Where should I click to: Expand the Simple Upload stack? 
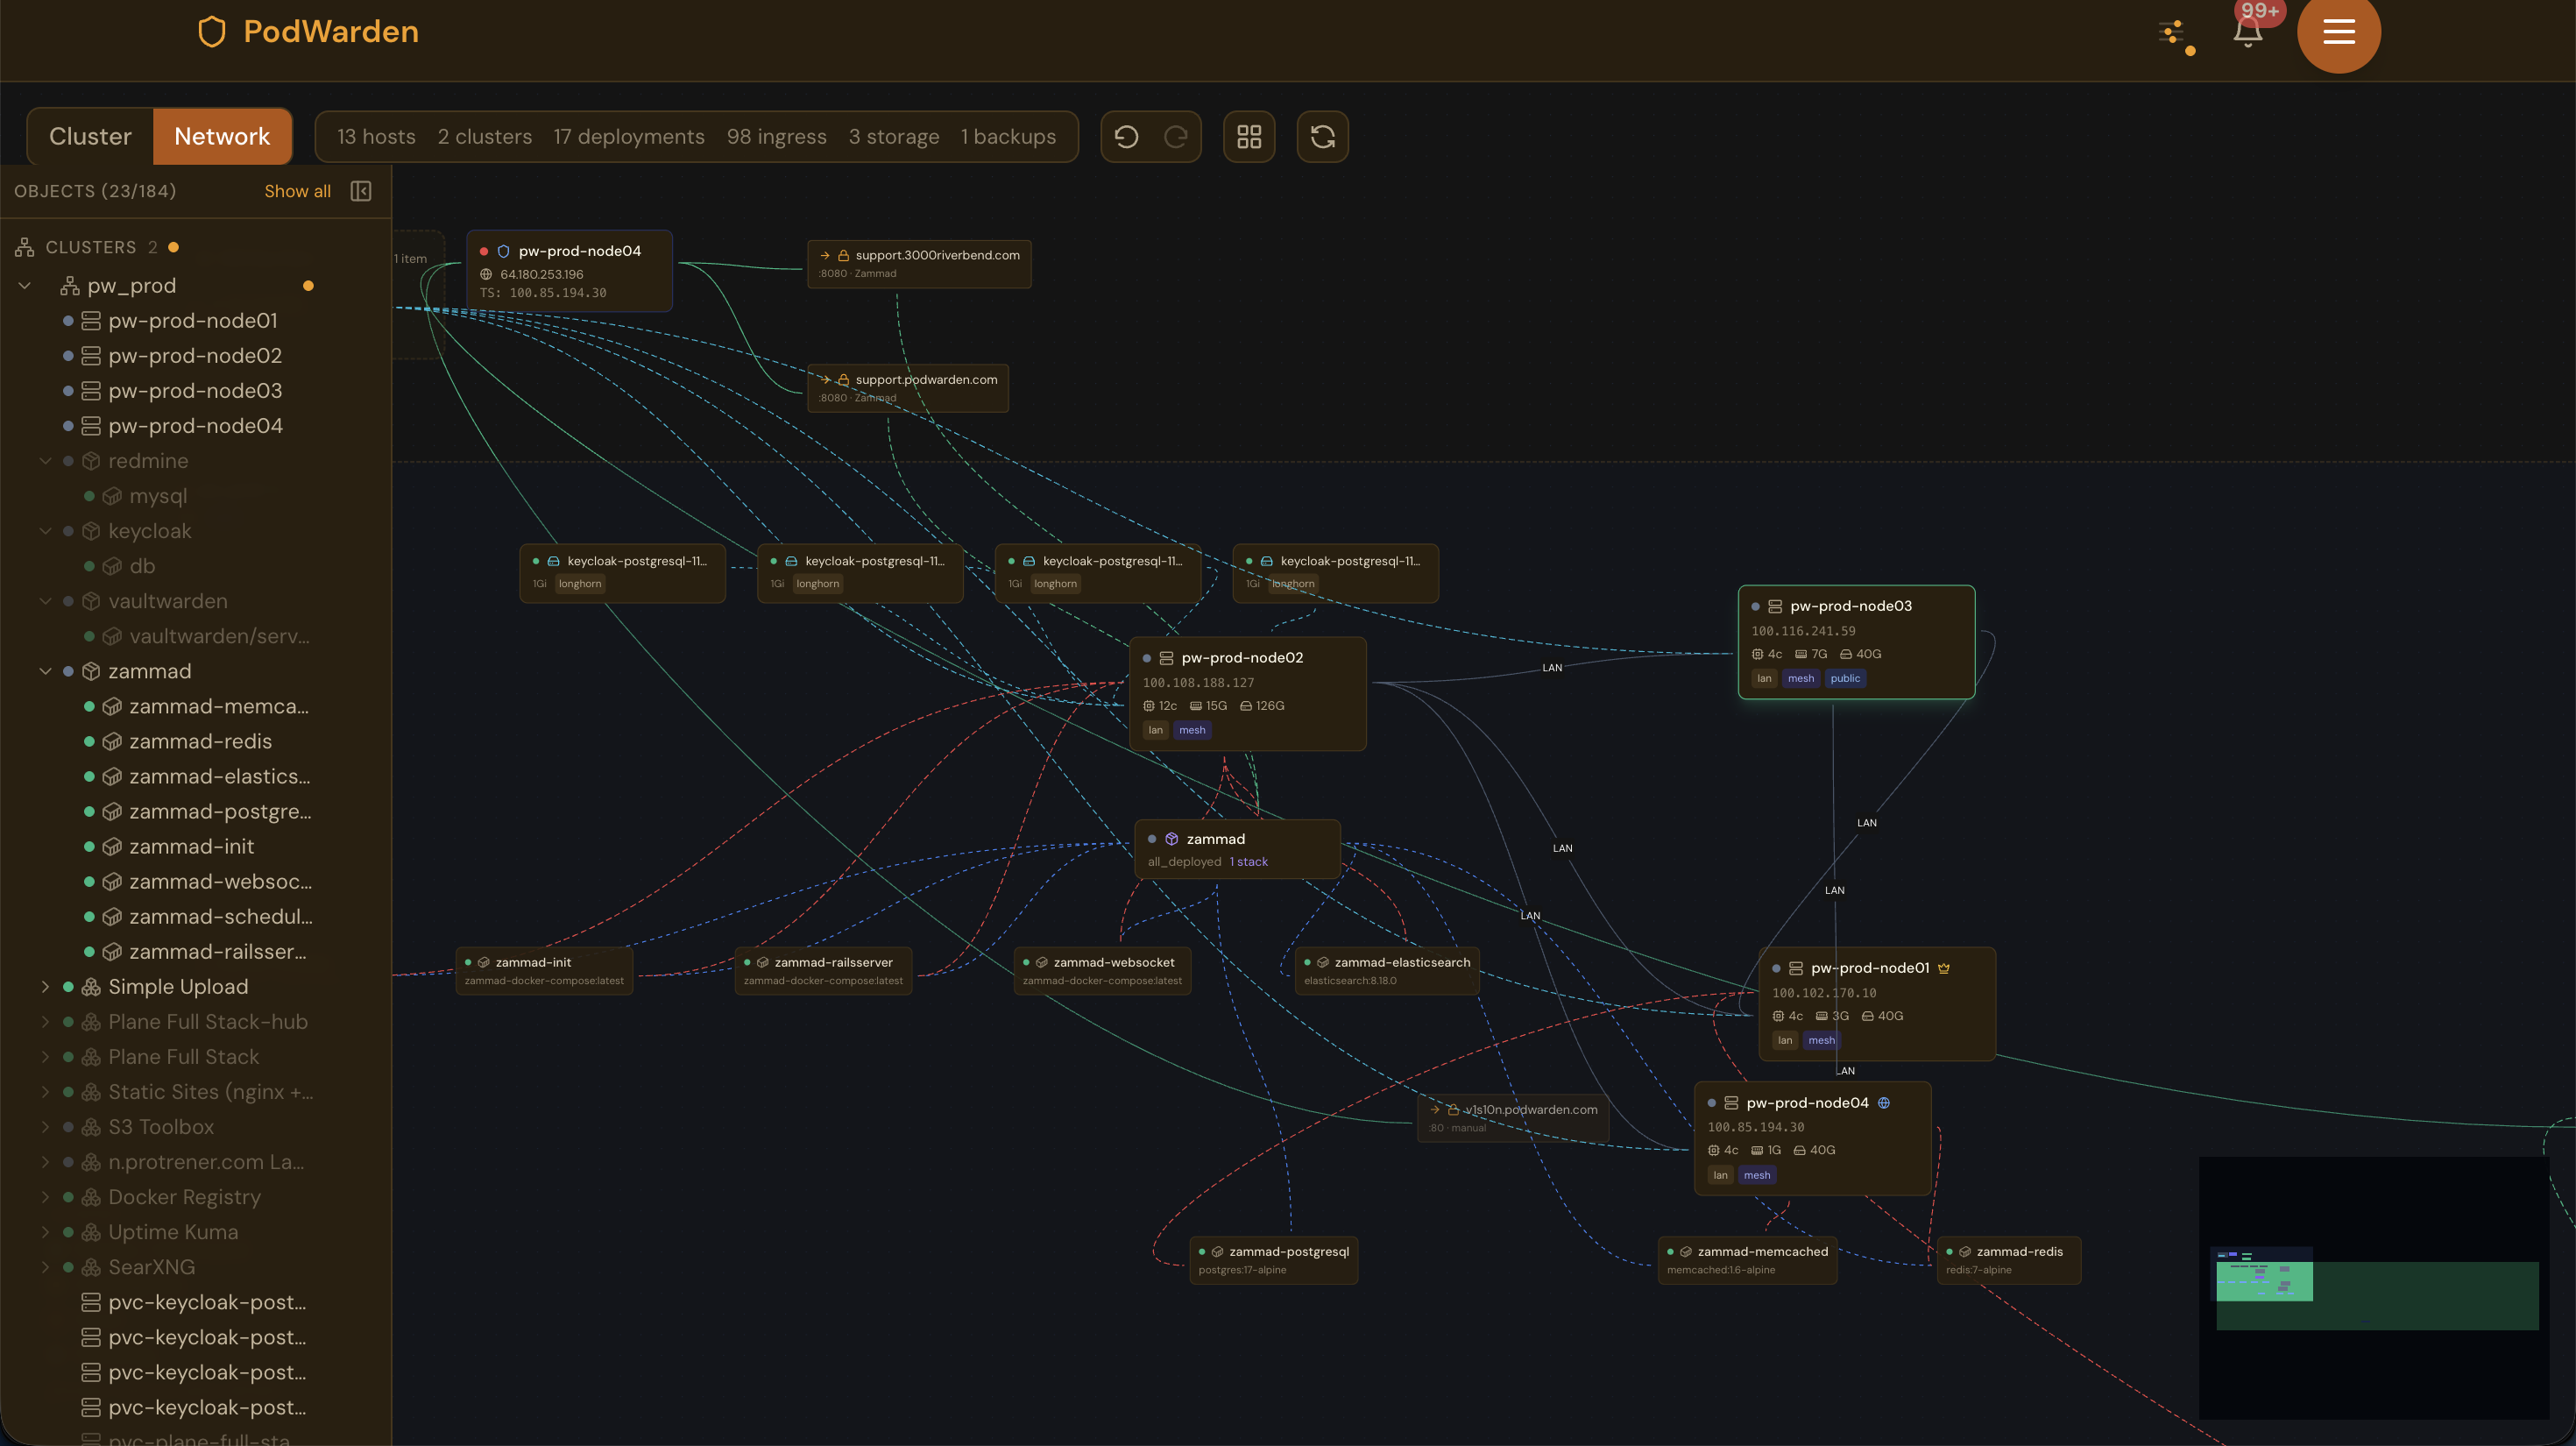coord(45,987)
